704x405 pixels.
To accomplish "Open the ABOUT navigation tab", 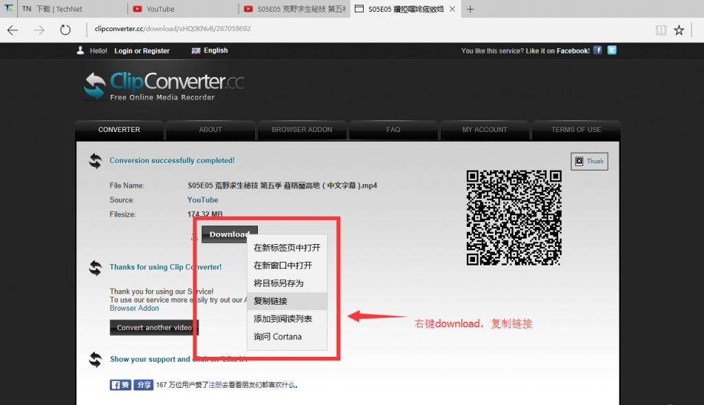I will tap(210, 130).
